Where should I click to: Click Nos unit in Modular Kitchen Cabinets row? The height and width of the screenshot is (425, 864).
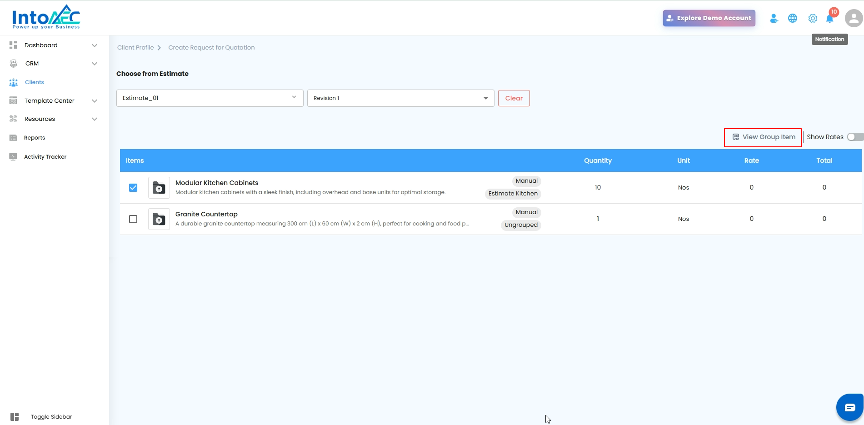tap(684, 188)
